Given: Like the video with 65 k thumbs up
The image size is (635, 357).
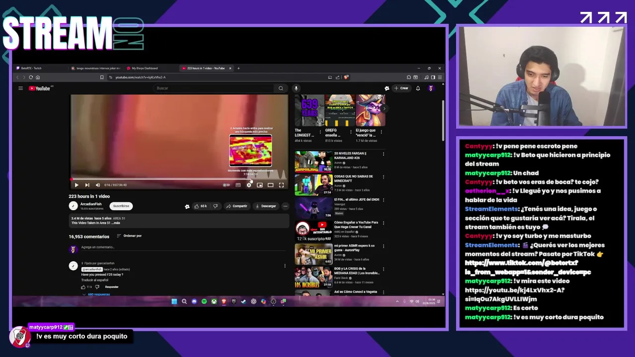Looking at the screenshot, I should pyautogui.click(x=200, y=206).
